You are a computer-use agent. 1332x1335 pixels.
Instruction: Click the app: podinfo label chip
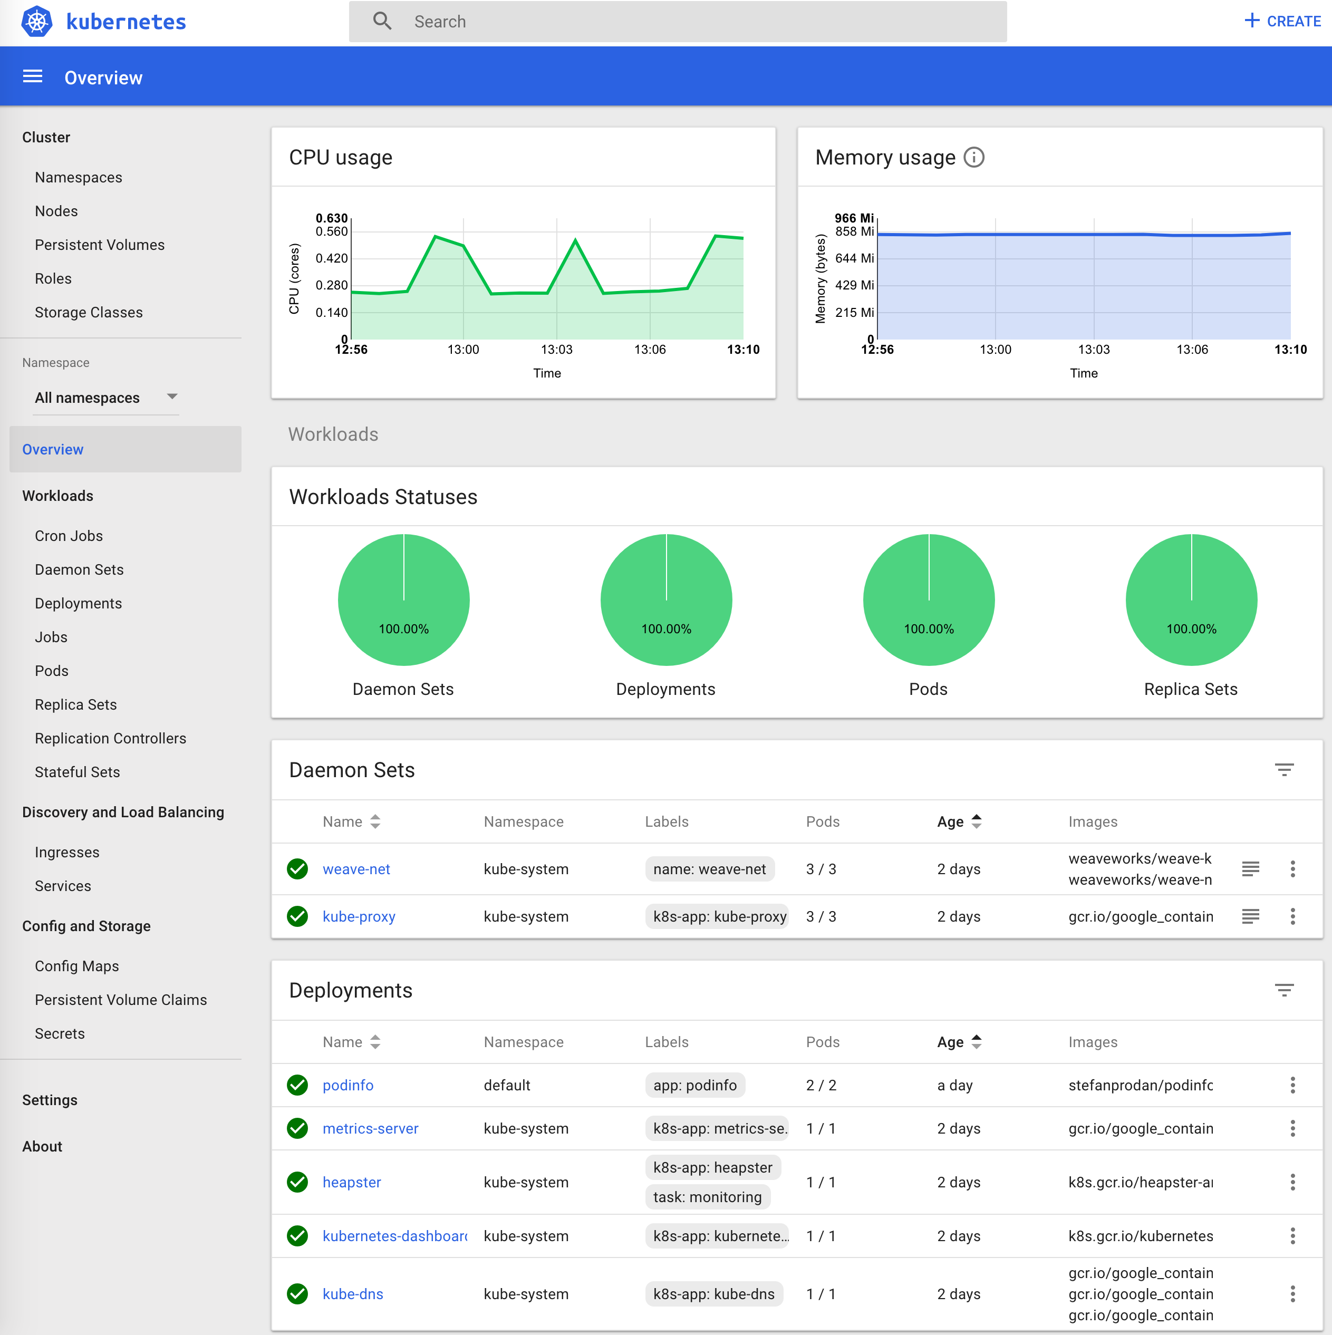coord(694,1086)
